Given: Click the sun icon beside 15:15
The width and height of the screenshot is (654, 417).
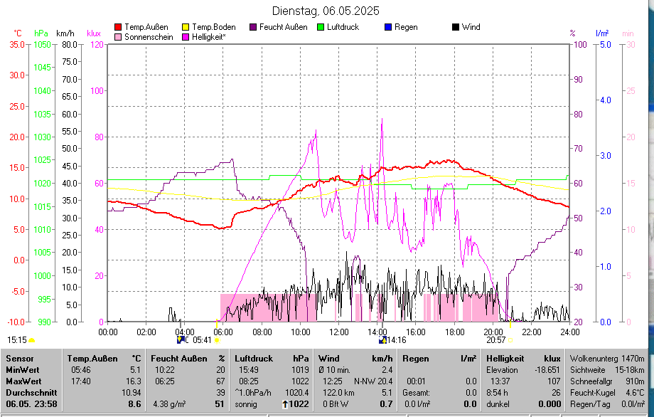Looking at the screenshot, I should (x=32, y=340).
